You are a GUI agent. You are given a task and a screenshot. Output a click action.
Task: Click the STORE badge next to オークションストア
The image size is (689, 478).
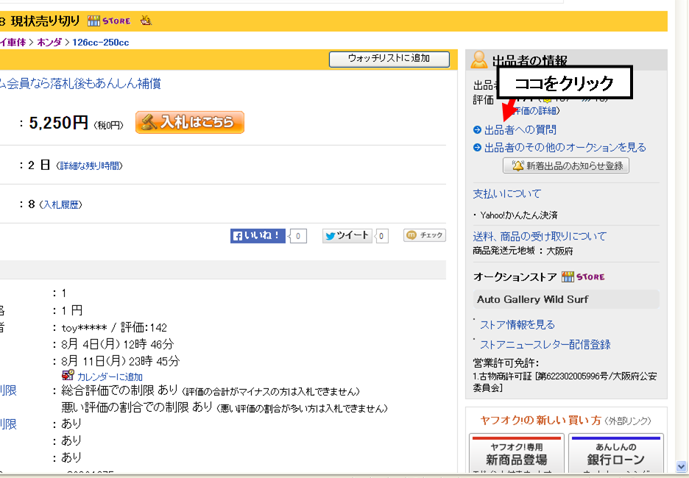[583, 277]
